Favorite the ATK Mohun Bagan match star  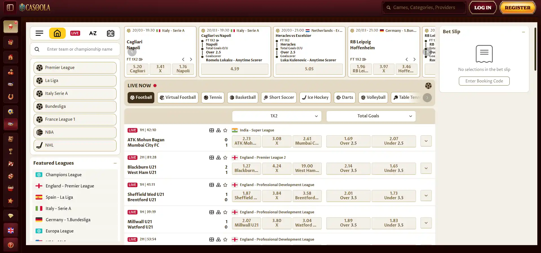point(225,130)
